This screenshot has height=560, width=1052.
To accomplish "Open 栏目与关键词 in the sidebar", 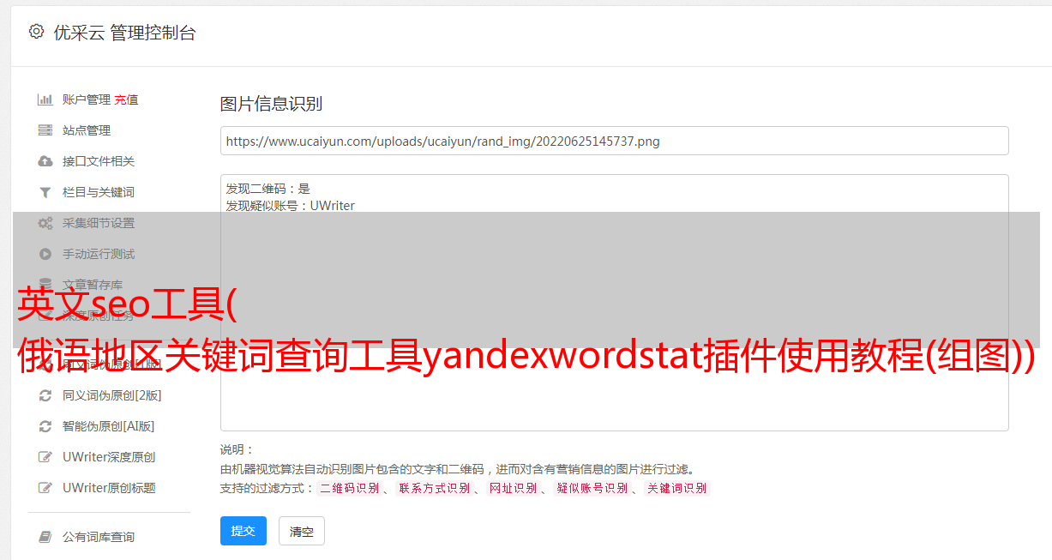I will pyautogui.click(x=99, y=192).
